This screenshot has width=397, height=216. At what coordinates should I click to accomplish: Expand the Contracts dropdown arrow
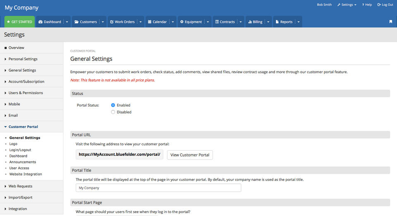(241, 22)
